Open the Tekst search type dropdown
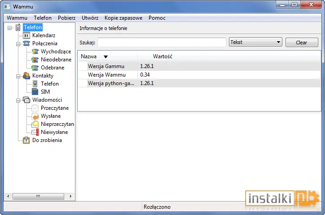325x215 pixels. coord(255,42)
